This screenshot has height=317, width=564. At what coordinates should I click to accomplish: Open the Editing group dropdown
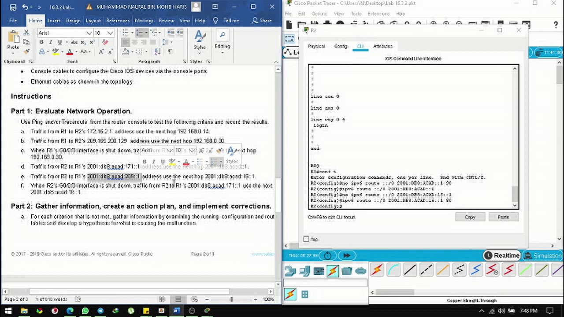(222, 41)
